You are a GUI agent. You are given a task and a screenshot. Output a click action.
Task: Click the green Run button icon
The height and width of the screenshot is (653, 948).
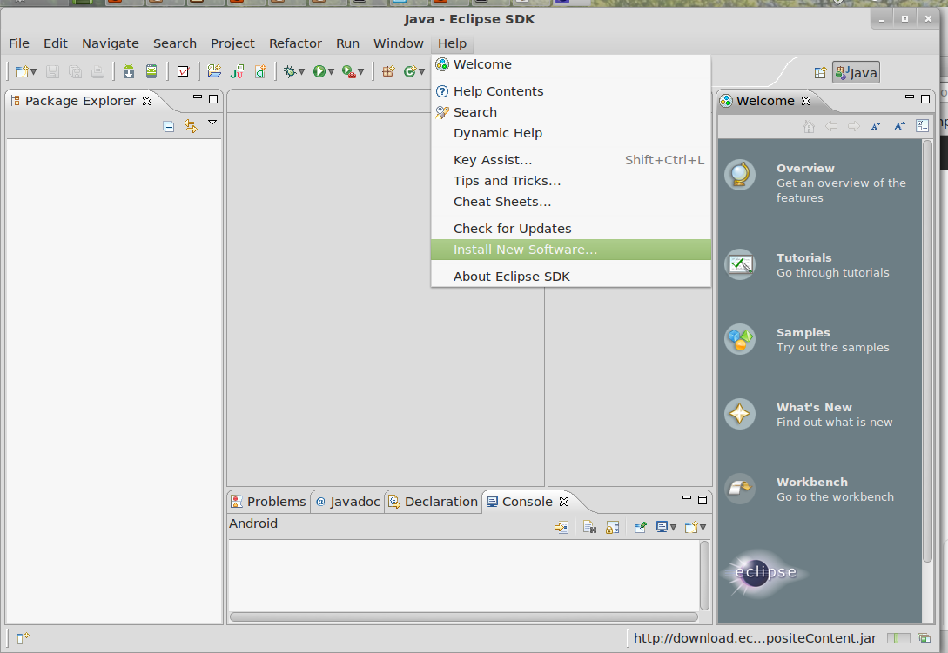click(319, 72)
